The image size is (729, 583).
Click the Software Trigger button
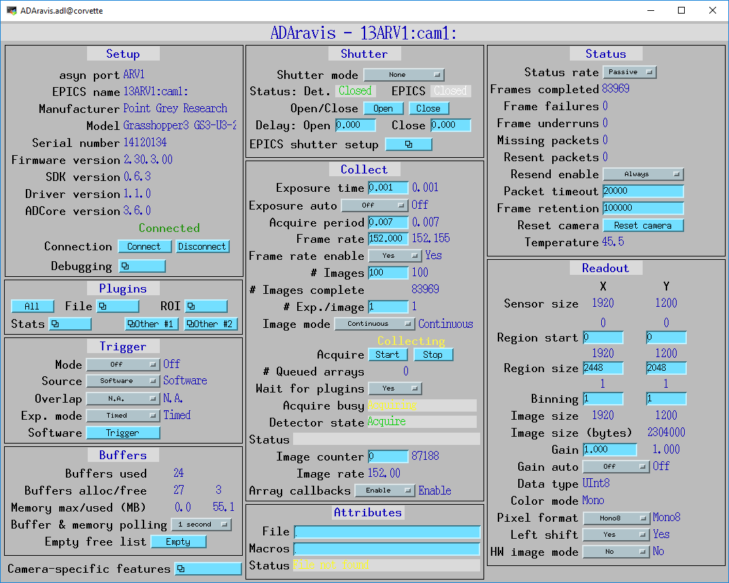coord(123,433)
